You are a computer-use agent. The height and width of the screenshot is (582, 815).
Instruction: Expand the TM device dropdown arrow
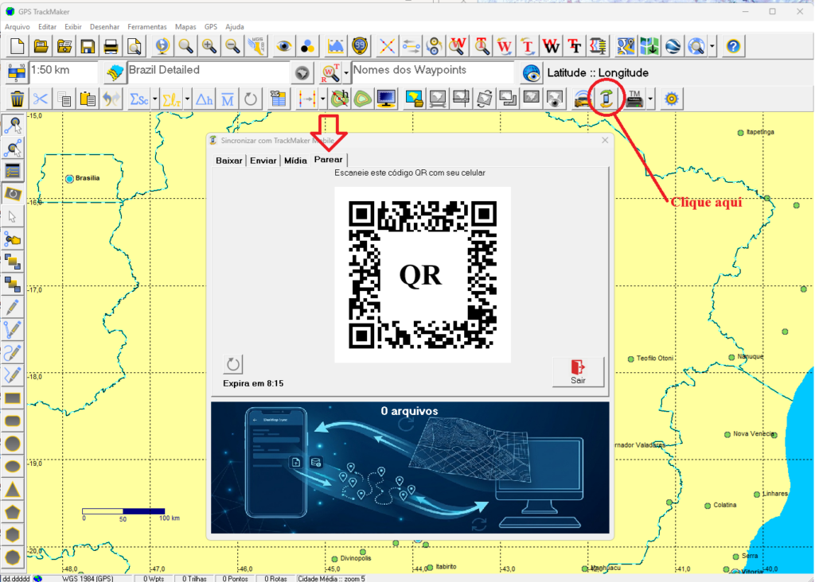[650, 99]
